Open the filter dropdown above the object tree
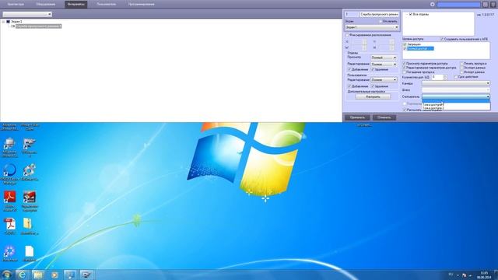 coord(27,14)
